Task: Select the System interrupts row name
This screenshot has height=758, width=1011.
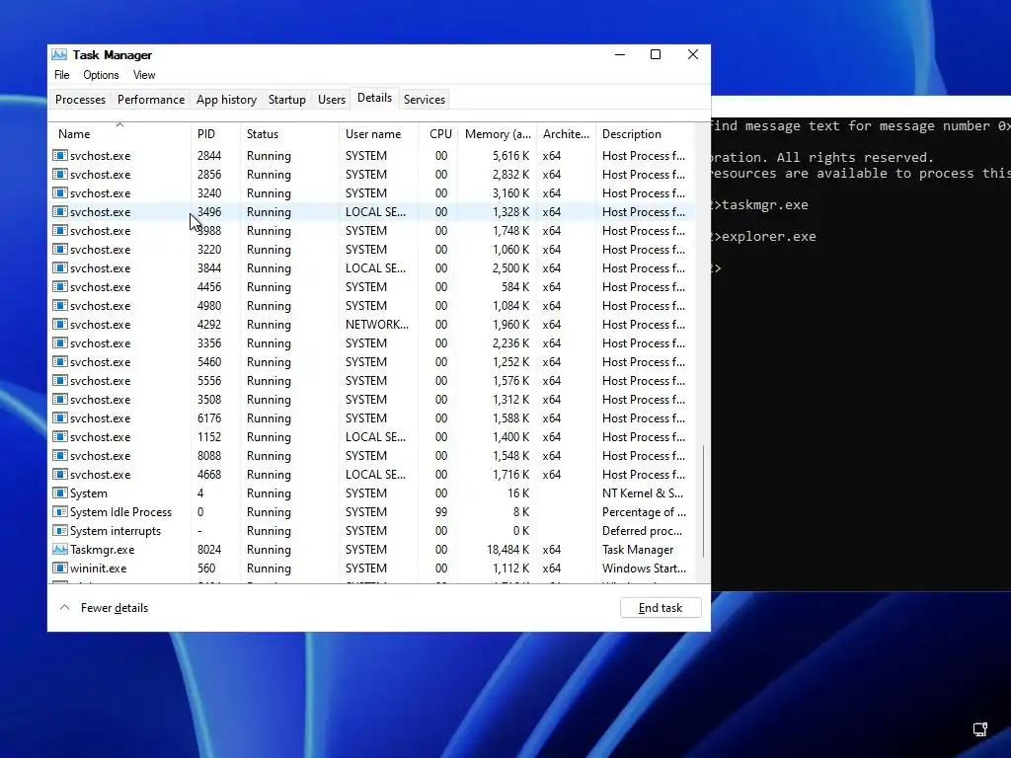Action: 116,530
